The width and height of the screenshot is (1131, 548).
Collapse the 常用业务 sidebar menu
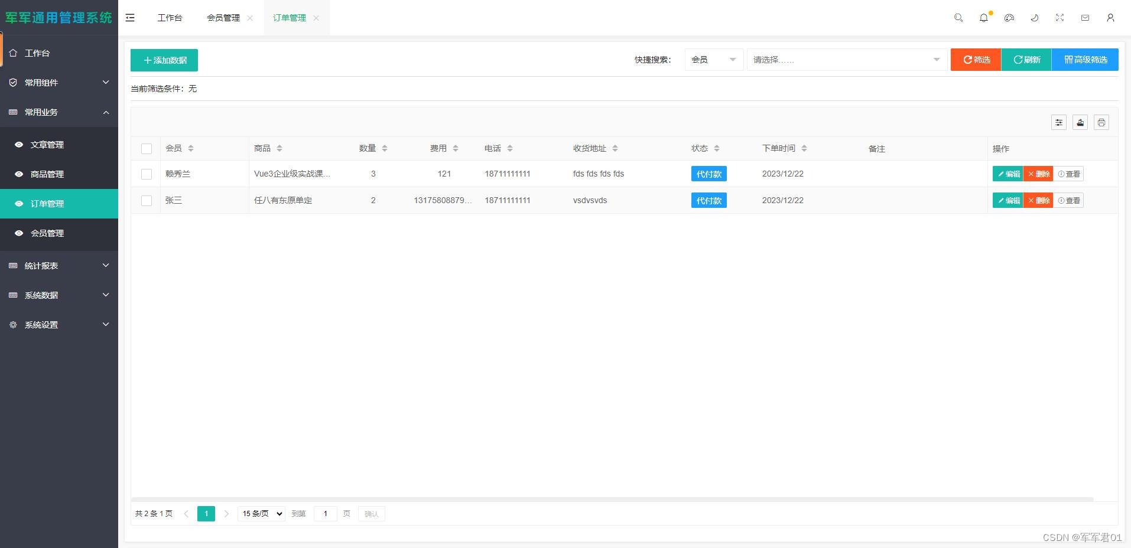pyautogui.click(x=59, y=112)
